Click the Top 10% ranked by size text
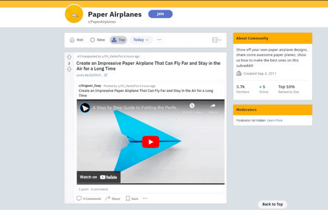This screenshot has height=210, width=328. tap(289, 89)
